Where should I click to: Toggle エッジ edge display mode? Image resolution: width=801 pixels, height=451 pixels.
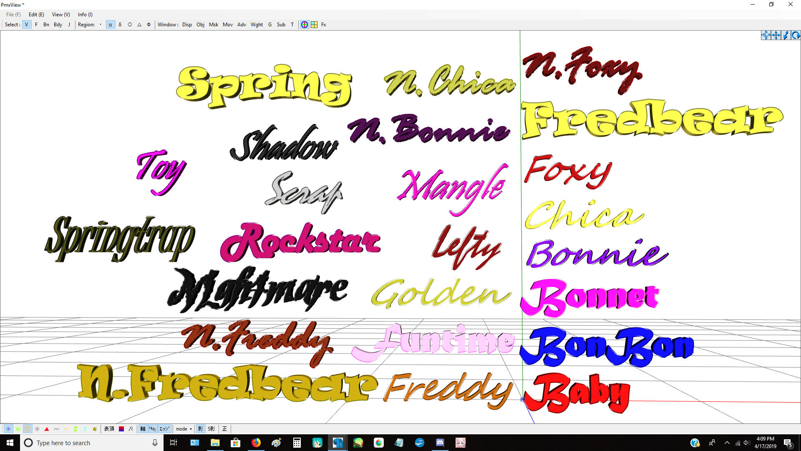(x=164, y=428)
